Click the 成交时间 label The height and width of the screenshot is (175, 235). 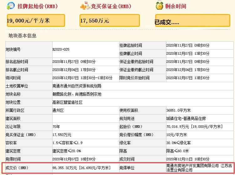point(127,159)
